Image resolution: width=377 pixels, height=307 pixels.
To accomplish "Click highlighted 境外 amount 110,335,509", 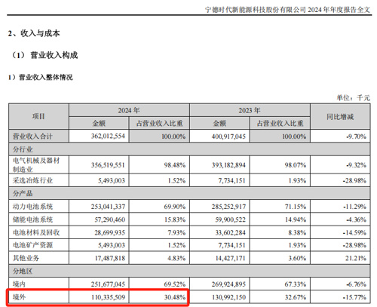I will (x=108, y=297).
